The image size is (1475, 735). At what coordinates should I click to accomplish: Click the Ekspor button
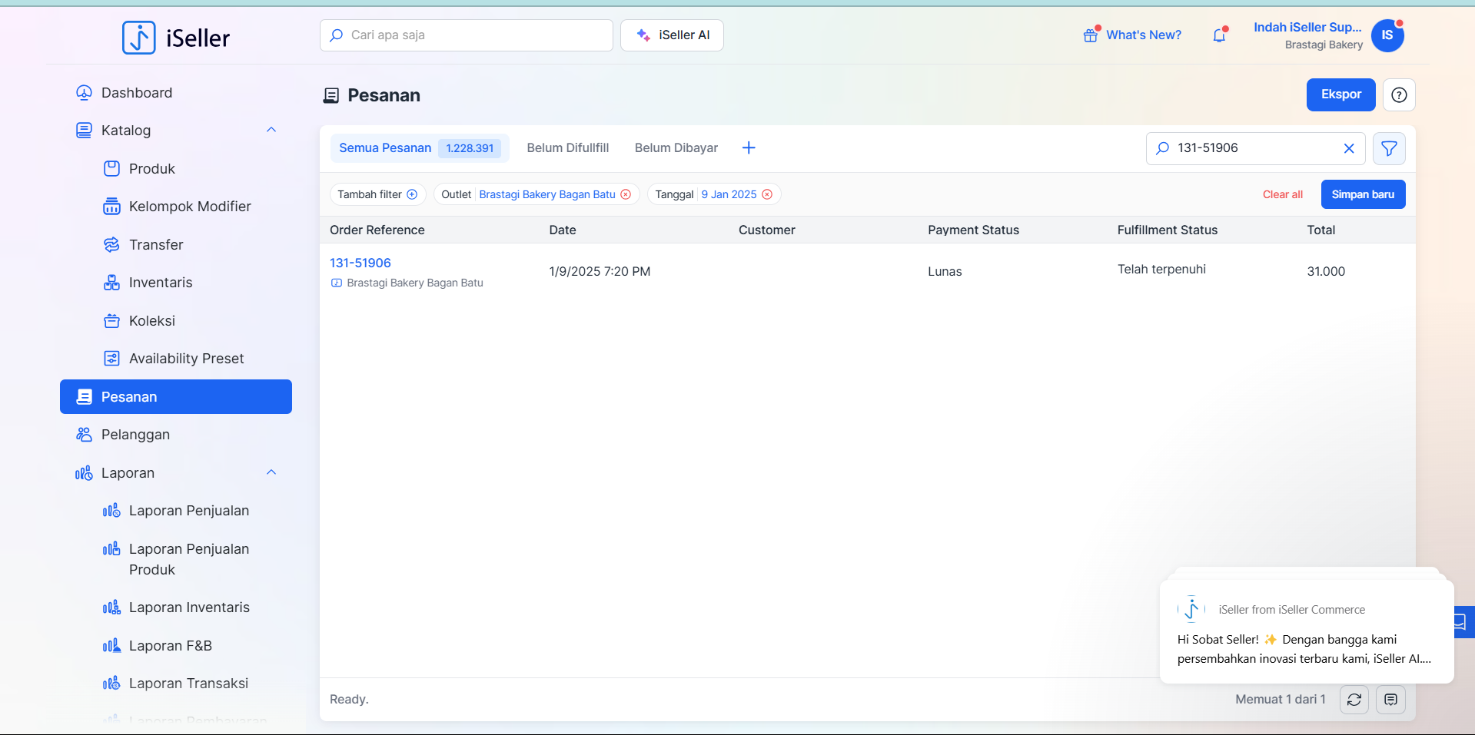click(1341, 94)
